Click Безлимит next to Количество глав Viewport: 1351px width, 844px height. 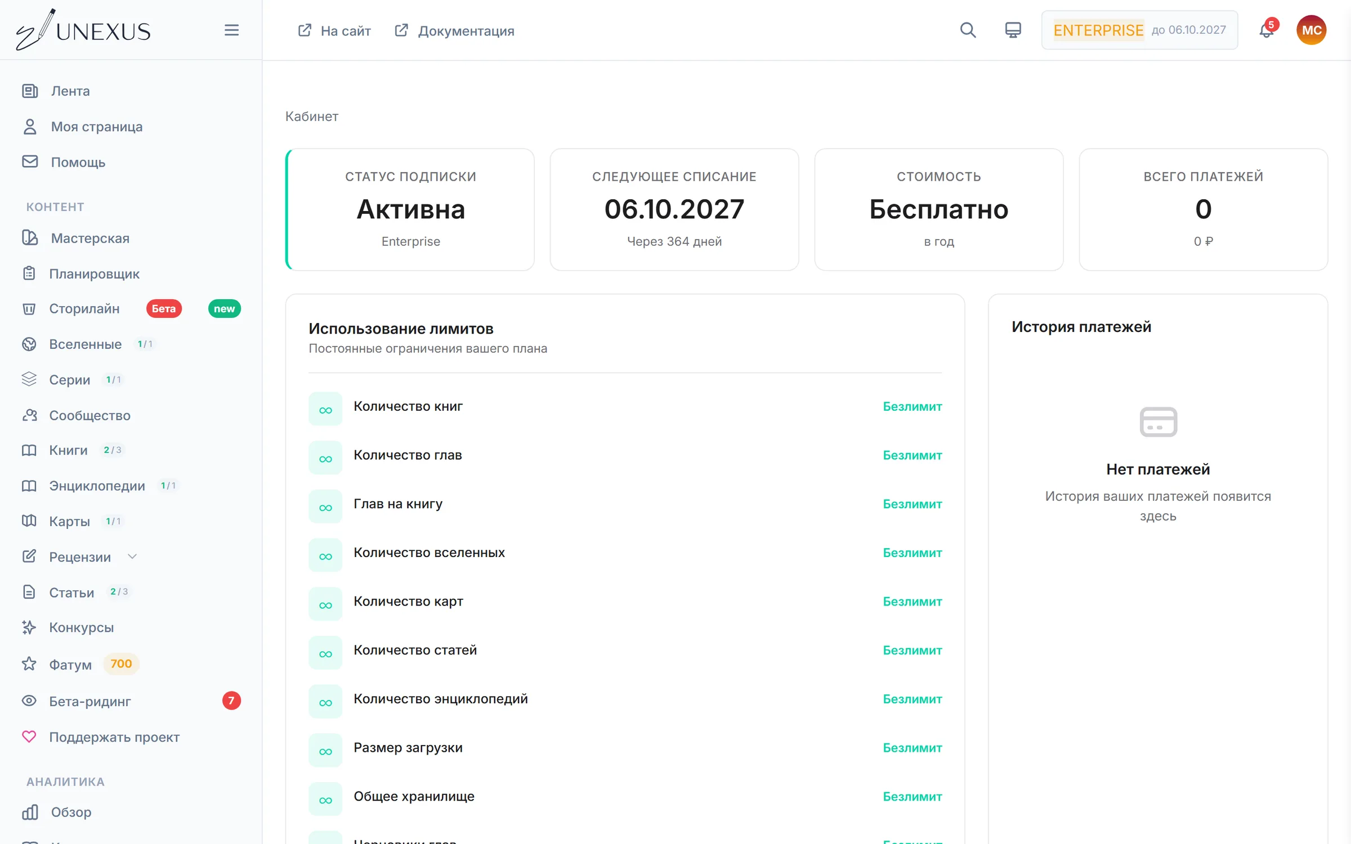(x=912, y=455)
